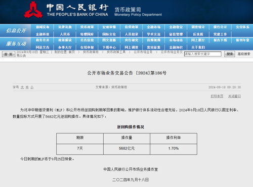Open the 国际交往 menu

point(109,34)
